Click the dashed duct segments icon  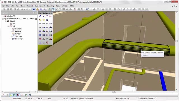pyautogui.click(x=44, y=35)
